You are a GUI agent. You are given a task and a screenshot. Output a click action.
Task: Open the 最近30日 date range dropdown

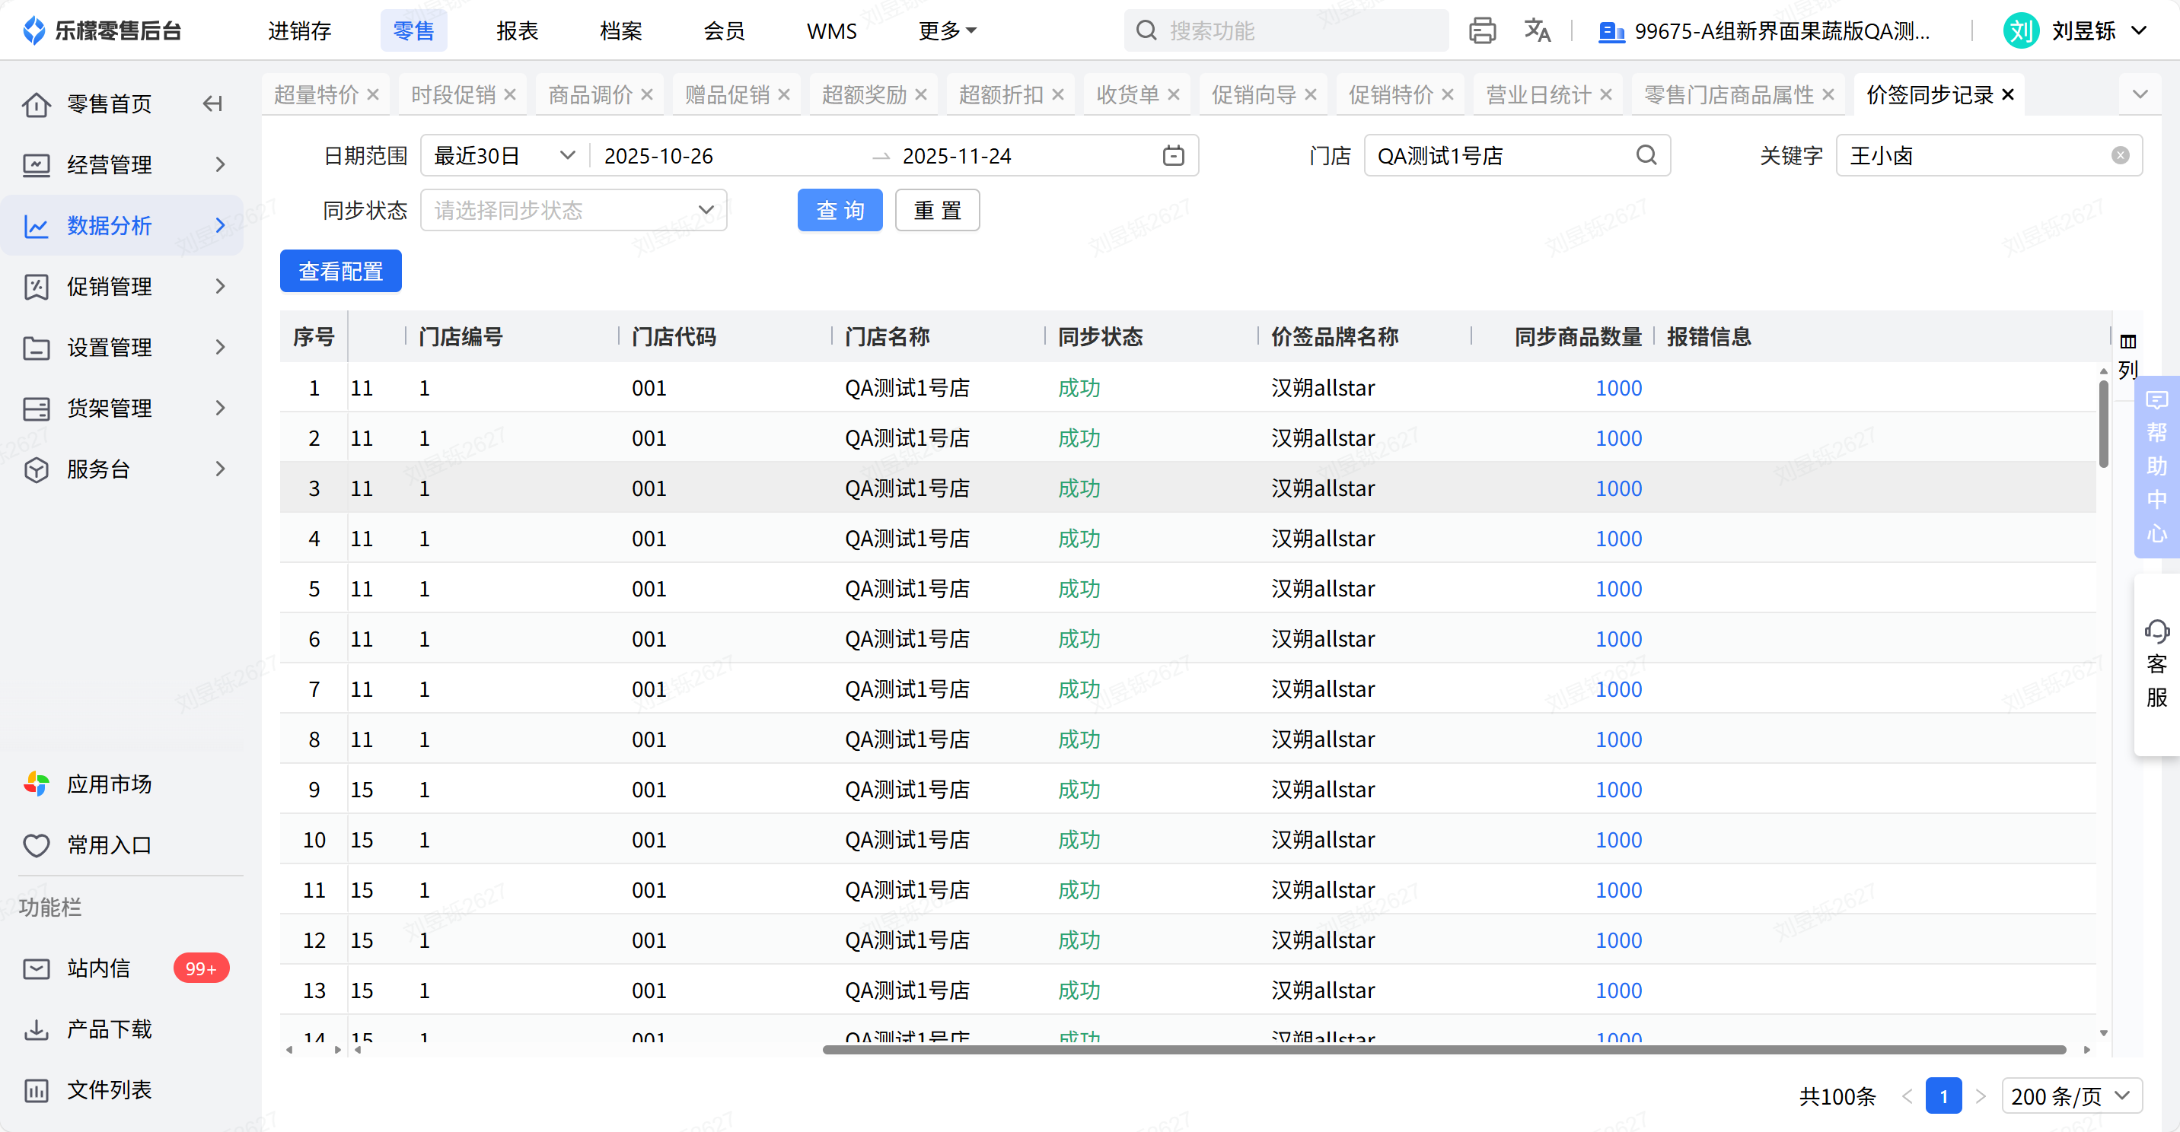[x=505, y=156]
